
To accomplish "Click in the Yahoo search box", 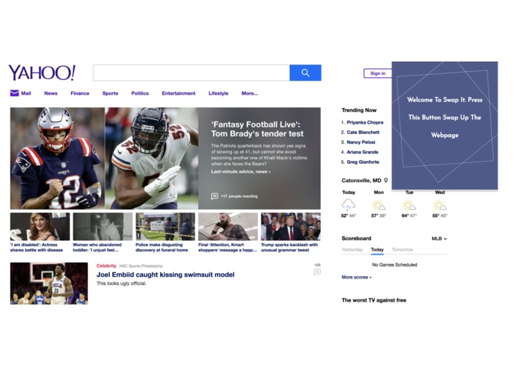I will (x=191, y=73).
